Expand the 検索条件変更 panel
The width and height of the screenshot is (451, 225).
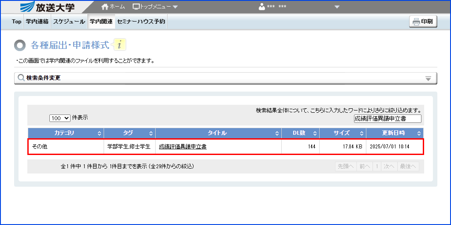[226, 78]
